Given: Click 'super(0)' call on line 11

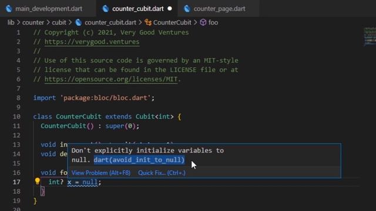Looking at the screenshot, I should point(120,126).
